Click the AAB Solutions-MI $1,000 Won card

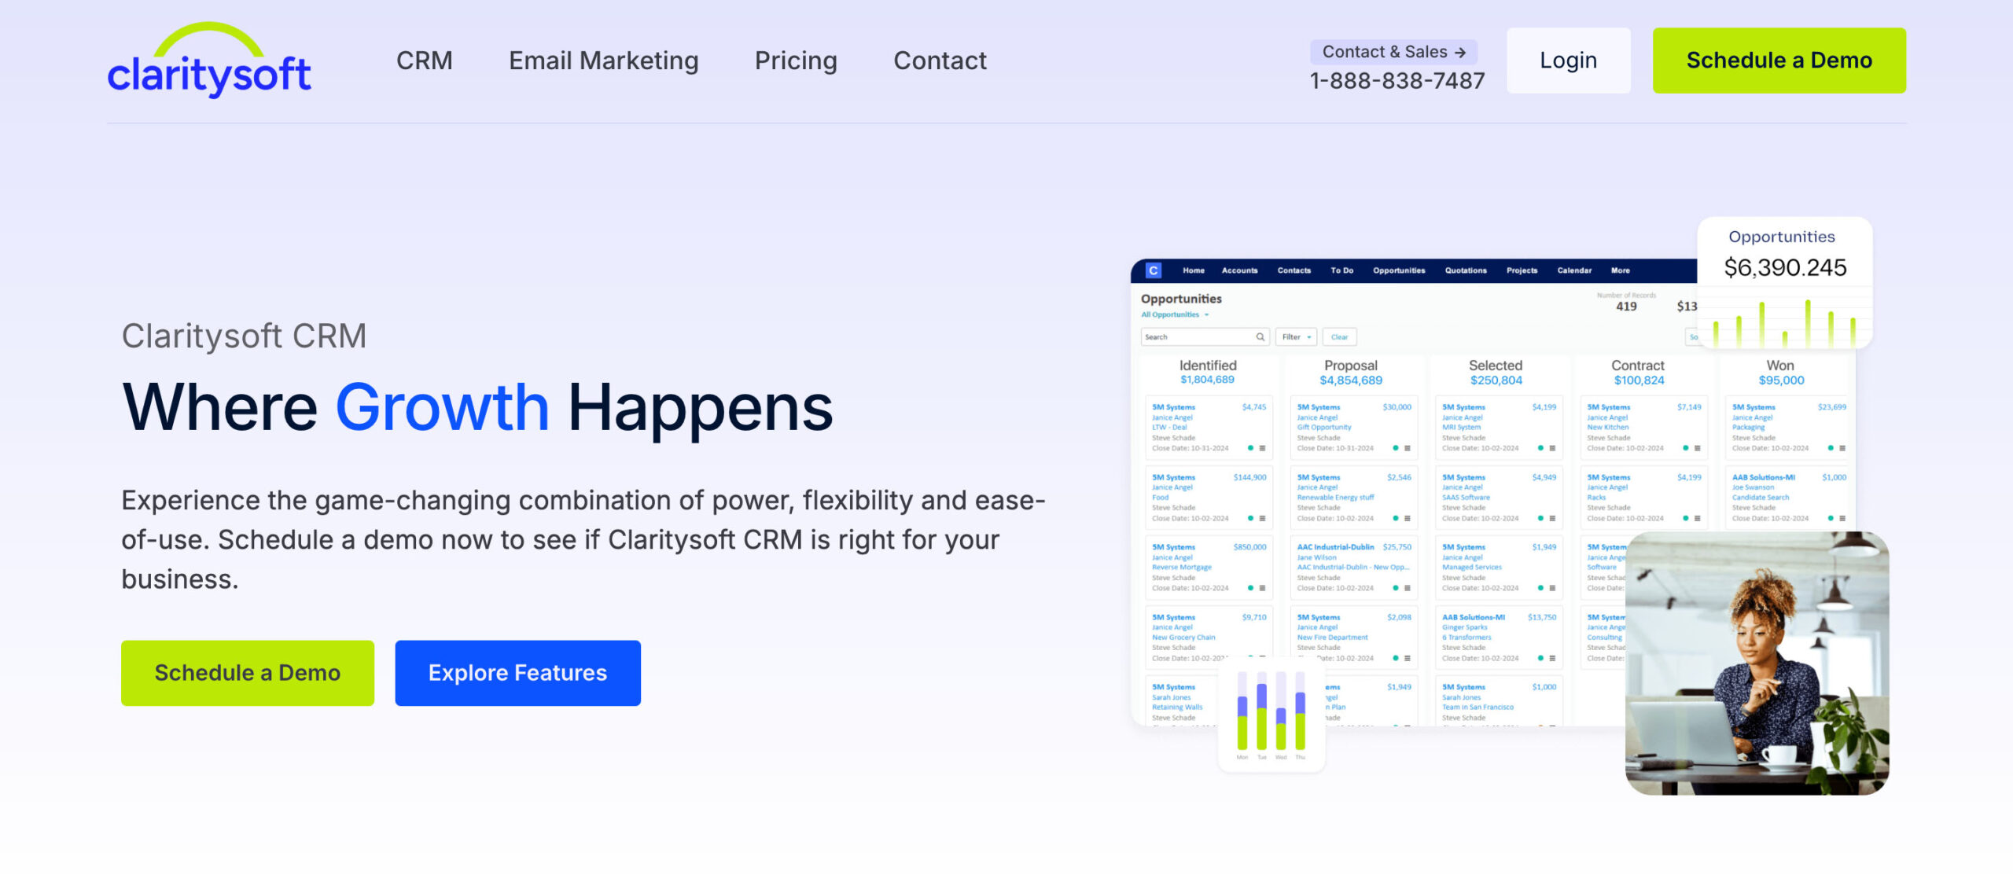pyautogui.click(x=1789, y=497)
